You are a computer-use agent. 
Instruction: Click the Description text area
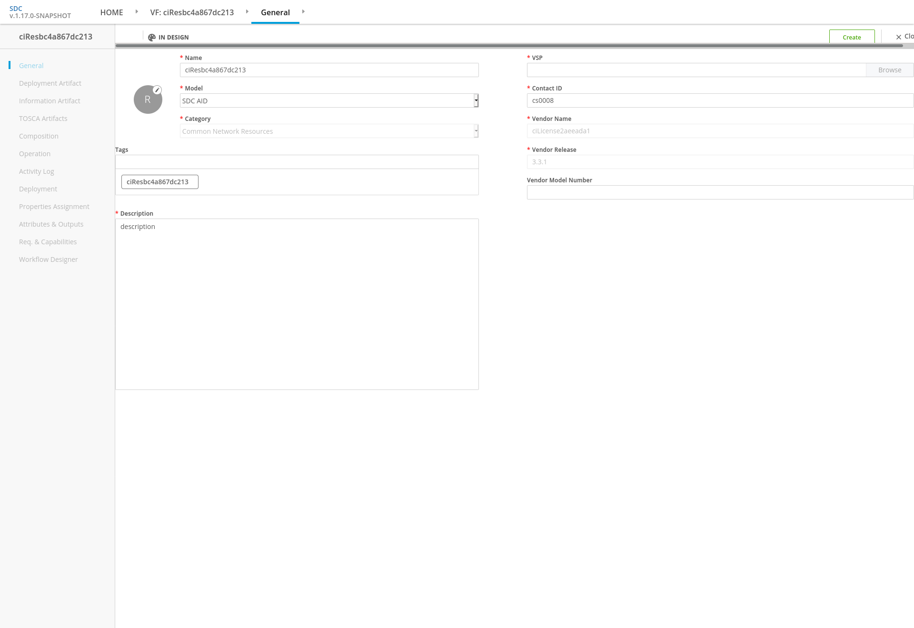[x=297, y=304]
